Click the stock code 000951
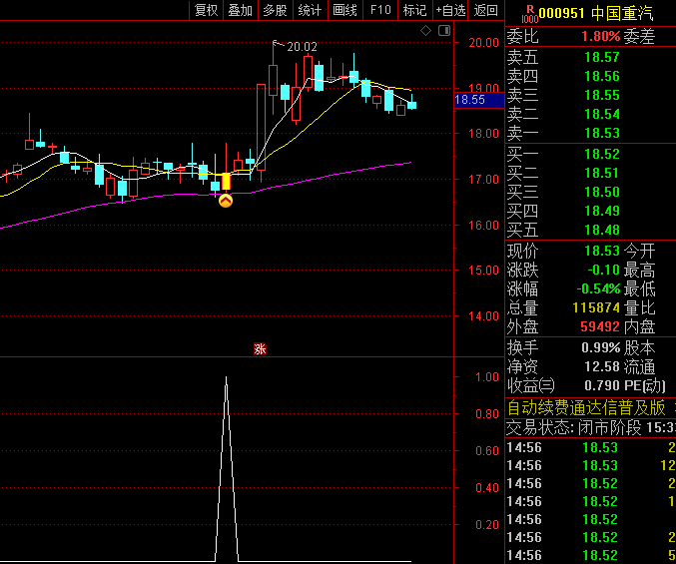The width and height of the screenshot is (676, 564). 561,13
